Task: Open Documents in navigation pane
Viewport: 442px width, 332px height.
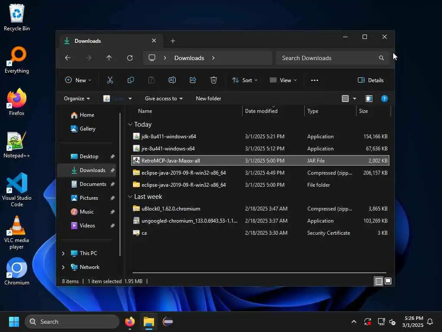Action: [x=93, y=184]
